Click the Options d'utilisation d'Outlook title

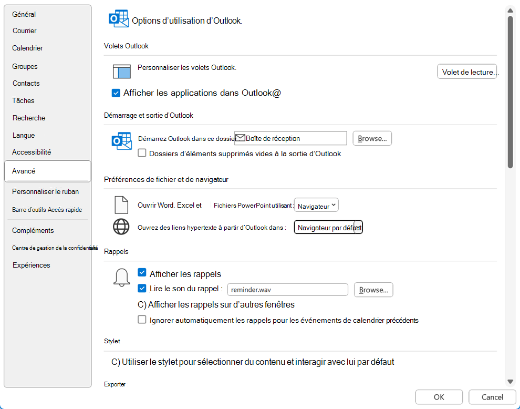tap(187, 21)
